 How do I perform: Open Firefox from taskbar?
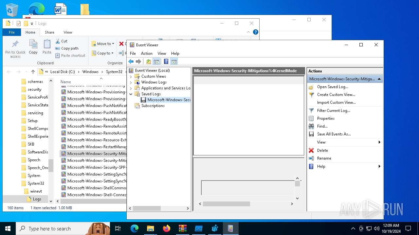point(166,228)
